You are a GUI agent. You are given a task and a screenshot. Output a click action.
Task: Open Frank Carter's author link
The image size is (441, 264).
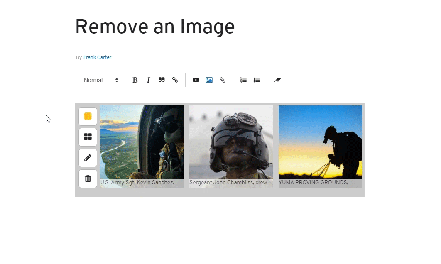coord(97,57)
